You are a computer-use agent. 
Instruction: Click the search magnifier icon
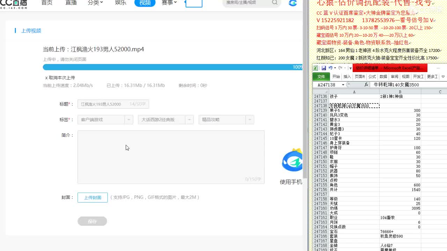(x=275, y=3)
